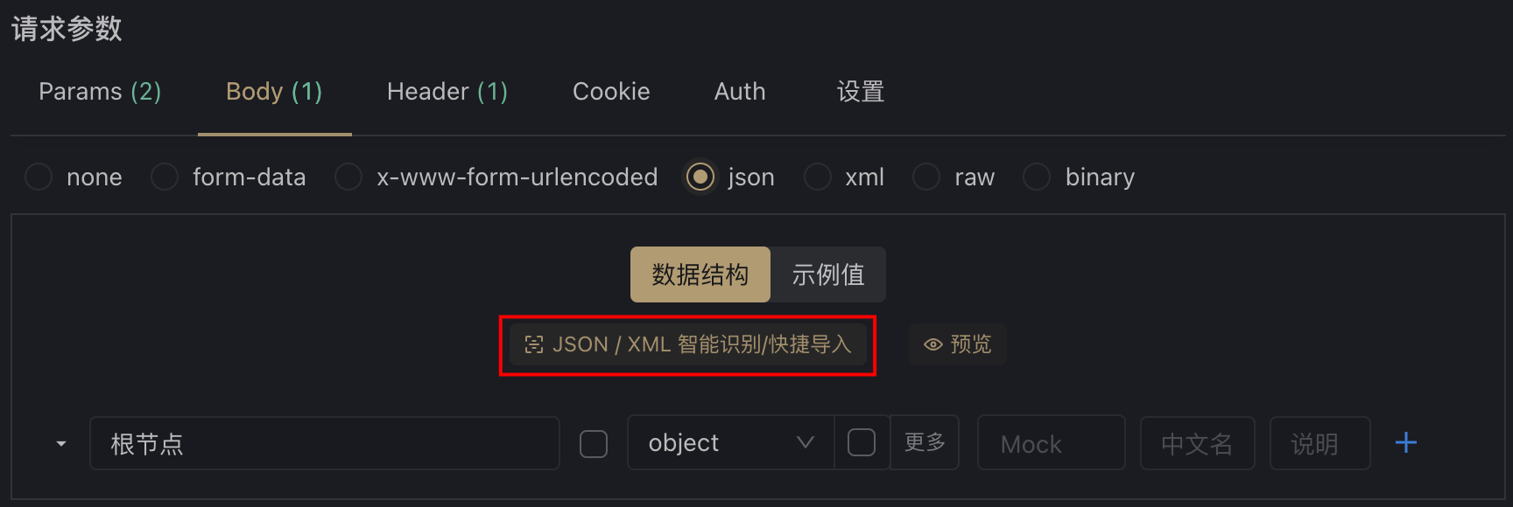The width and height of the screenshot is (1513, 507).
Task: Select the xml radio option
Action: coord(818,177)
